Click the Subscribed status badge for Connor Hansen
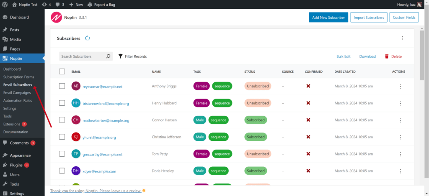 256,120
